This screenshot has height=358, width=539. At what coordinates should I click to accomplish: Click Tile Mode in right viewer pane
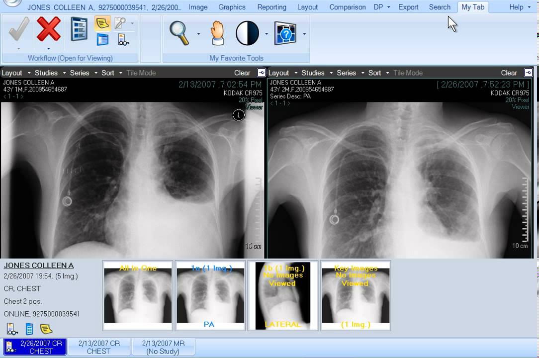click(x=408, y=73)
